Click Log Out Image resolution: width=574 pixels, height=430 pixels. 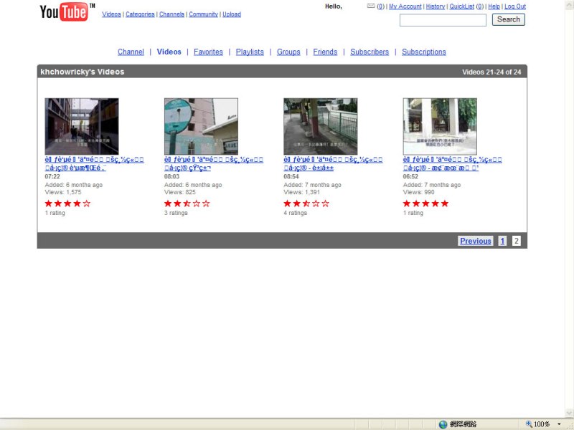click(x=515, y=6)
